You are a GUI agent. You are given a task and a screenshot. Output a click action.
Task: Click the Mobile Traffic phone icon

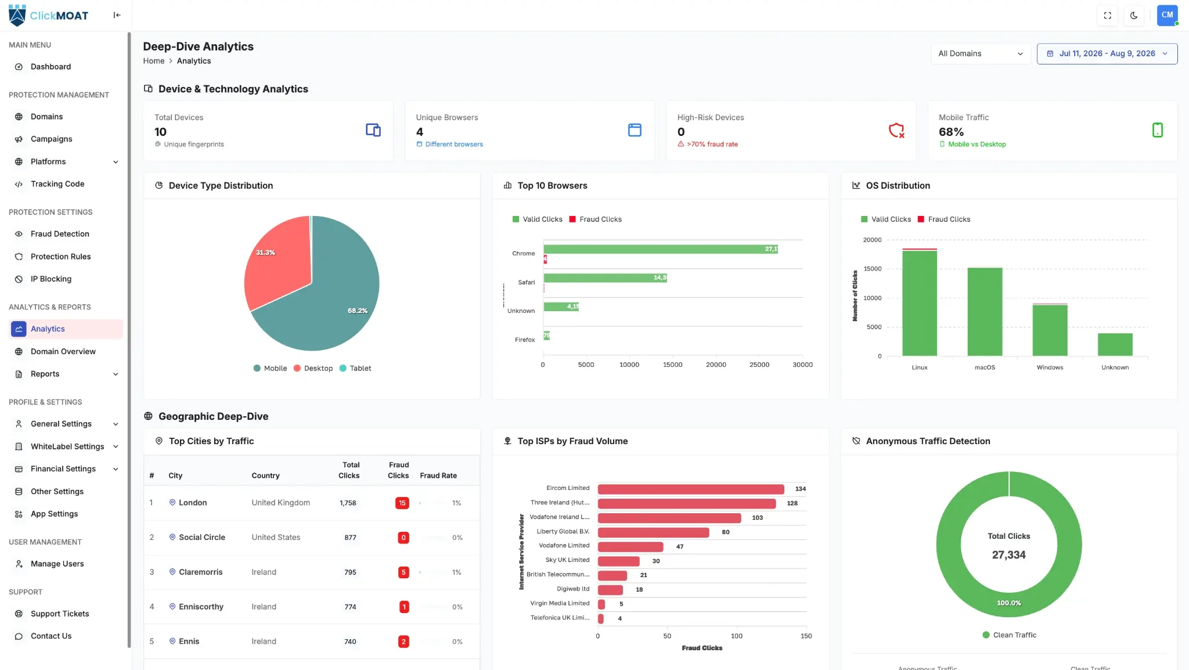pyautogui.click(x=1157, y=130)
